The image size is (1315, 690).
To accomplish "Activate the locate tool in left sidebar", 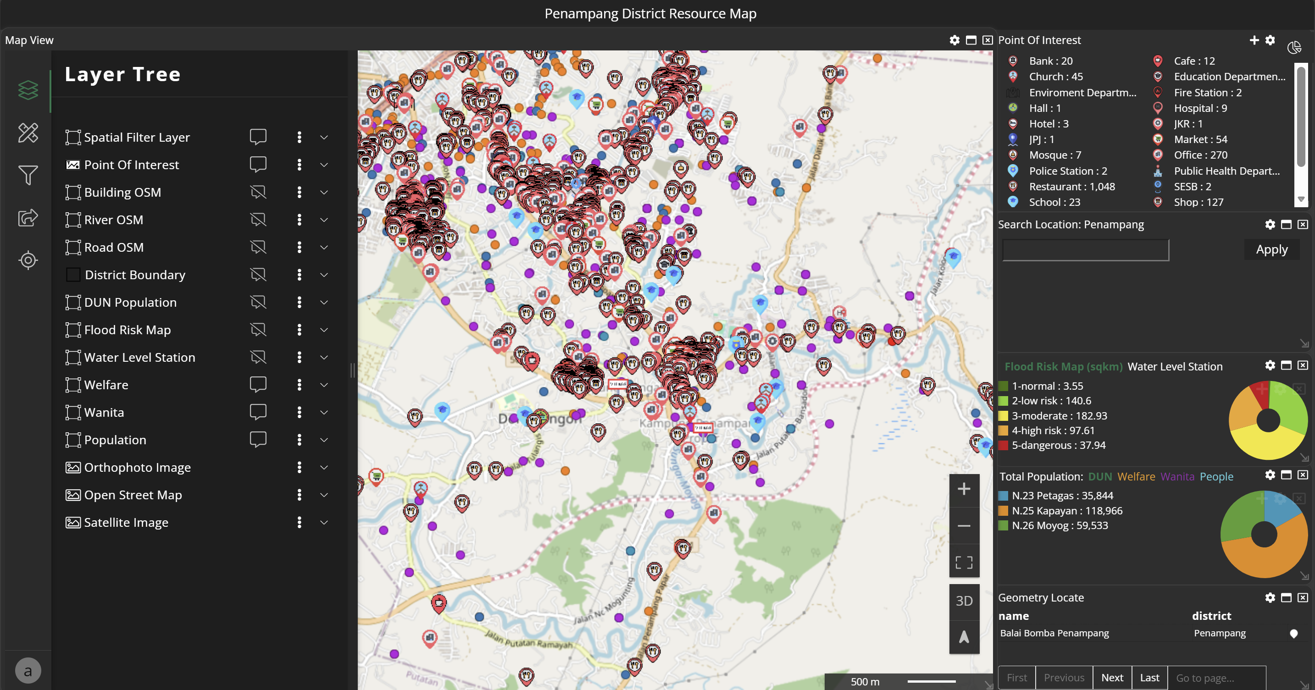I will click(28, 260).
